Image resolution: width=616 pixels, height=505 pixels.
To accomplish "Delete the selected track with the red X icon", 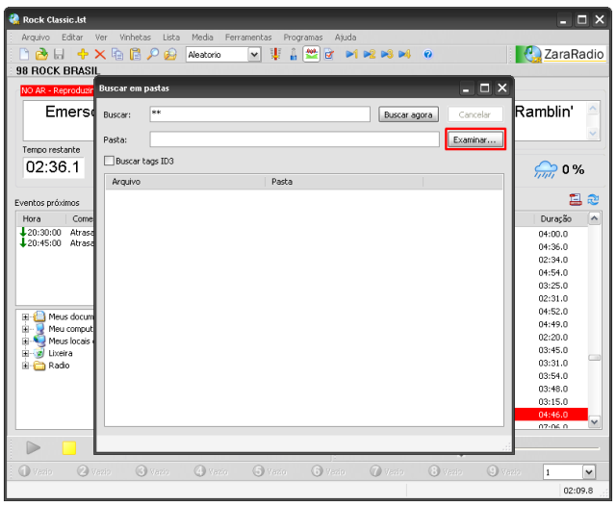I will 100,54.
